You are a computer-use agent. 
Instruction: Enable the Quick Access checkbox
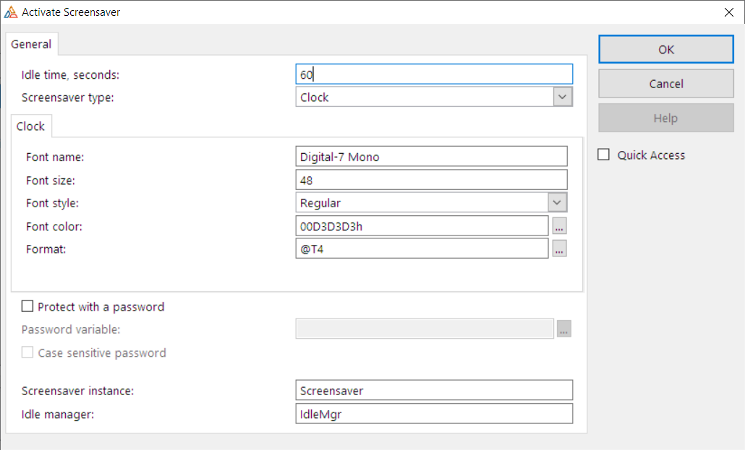[x=604, y=155]
